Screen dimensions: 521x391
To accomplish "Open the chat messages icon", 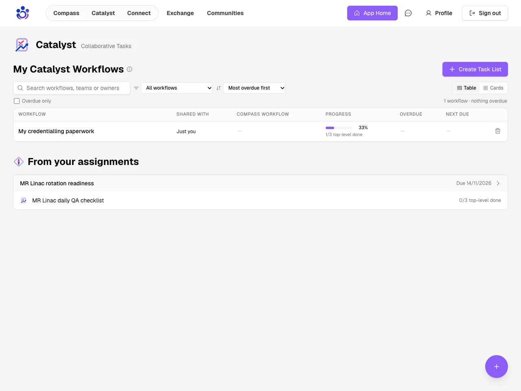I will pyautogui.click(x=408, y=13).
